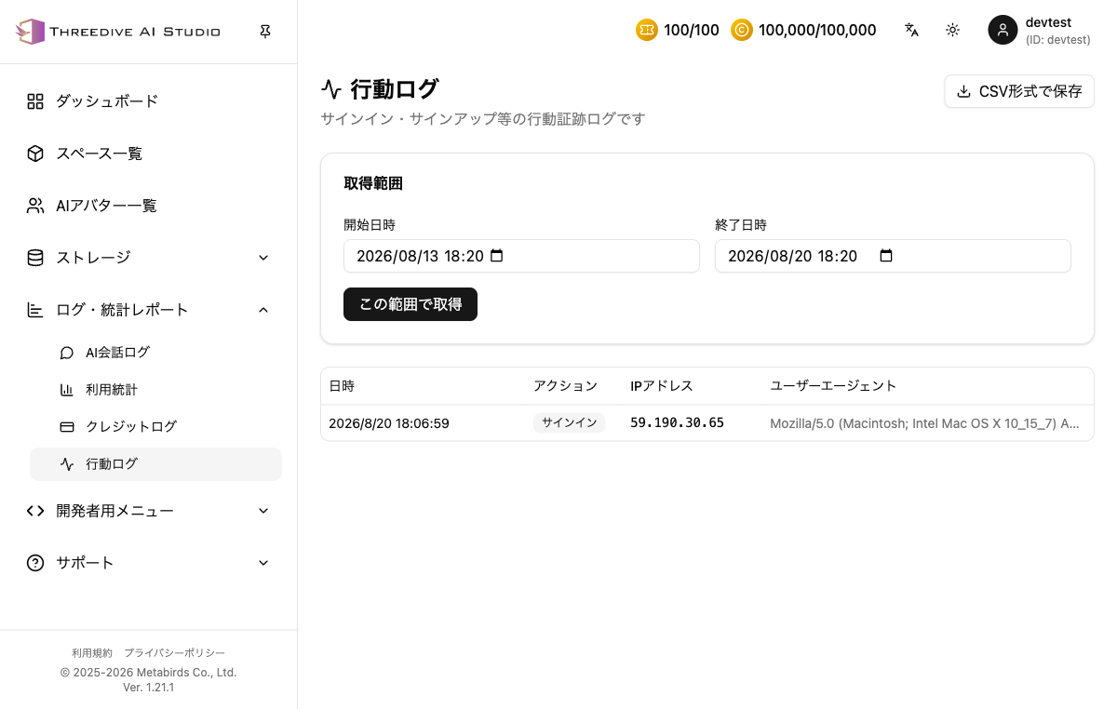Click the (ID: devtest) label
The height and width of the screenshot is (709, 1117).
1058,40
